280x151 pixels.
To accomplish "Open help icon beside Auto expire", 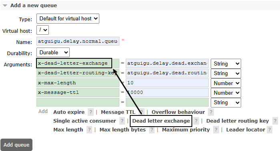I will 91,112.
